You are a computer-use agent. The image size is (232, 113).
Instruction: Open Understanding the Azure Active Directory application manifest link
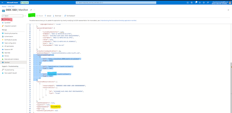click(118, 21)
